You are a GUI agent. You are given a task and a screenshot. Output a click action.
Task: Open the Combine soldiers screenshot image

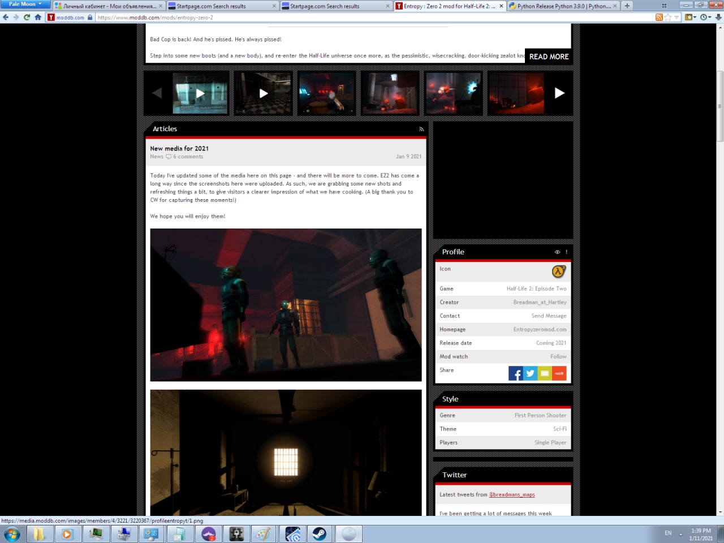[x=286, y=305]
